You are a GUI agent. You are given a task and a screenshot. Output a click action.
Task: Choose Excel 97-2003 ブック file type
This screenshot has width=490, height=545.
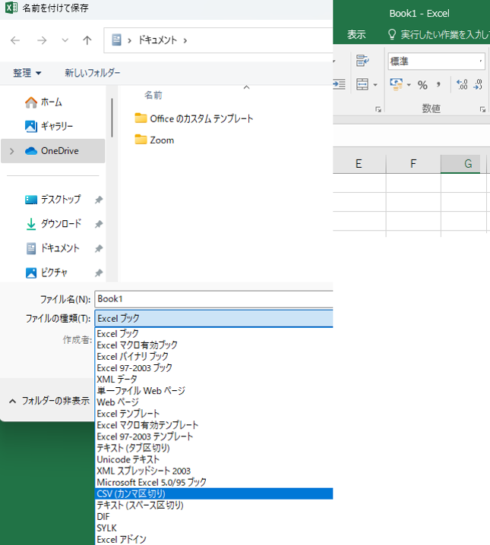(214, 368)
